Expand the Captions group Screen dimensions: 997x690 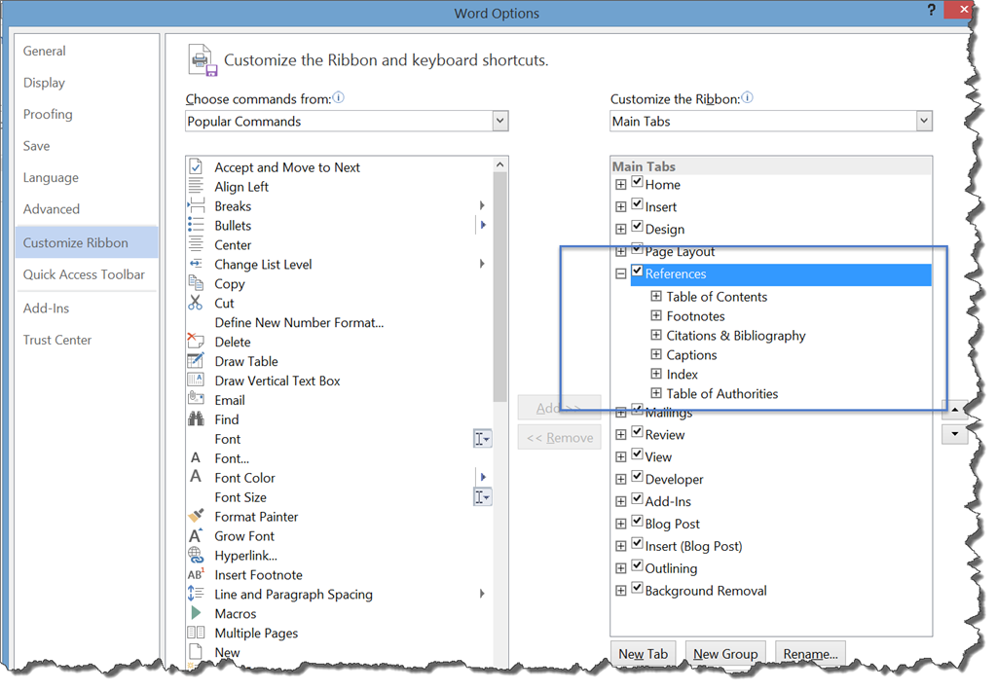point(656,354)
